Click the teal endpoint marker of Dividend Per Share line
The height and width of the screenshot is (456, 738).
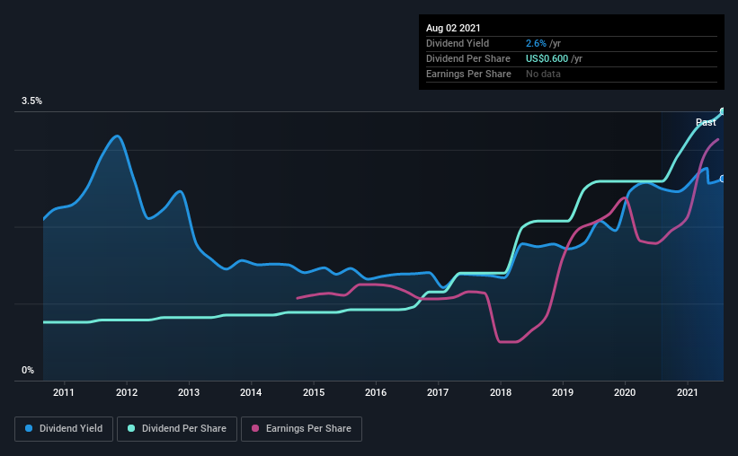click(723, 111)
